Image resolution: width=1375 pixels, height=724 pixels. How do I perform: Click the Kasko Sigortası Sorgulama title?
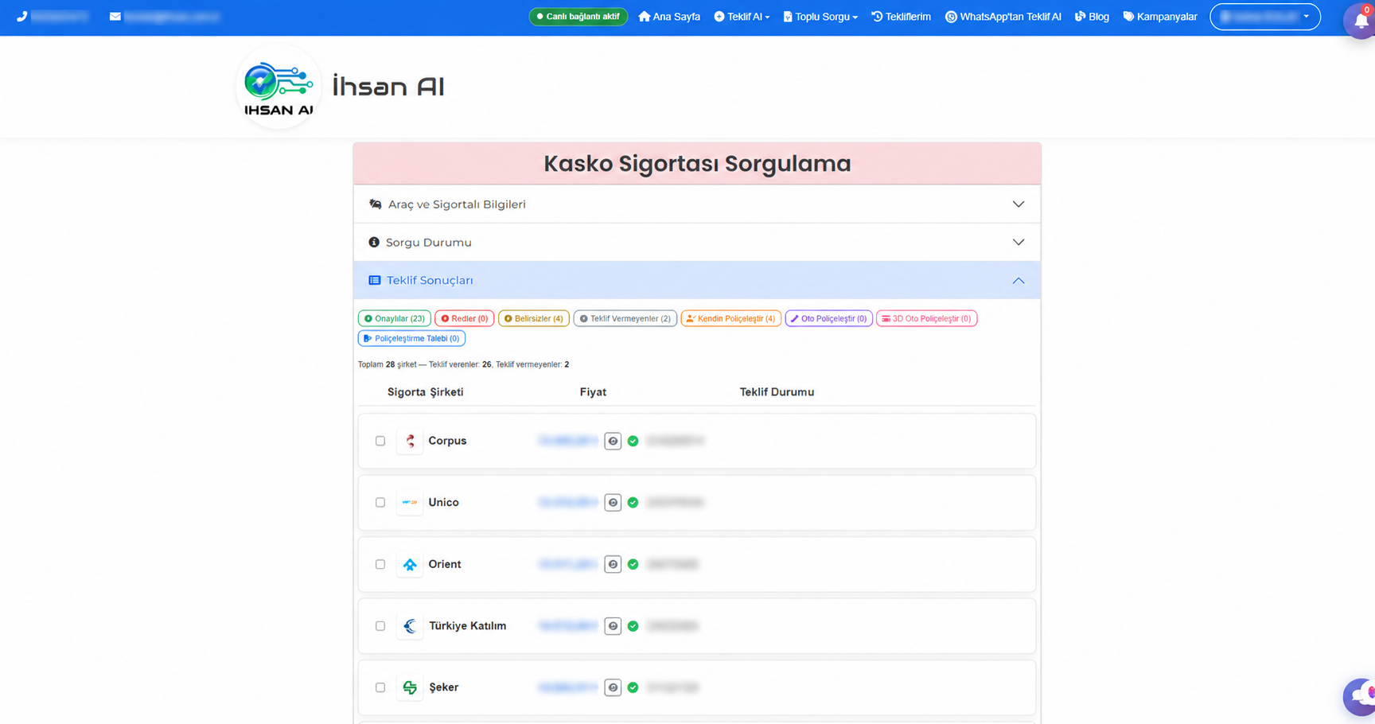point(697,163)
